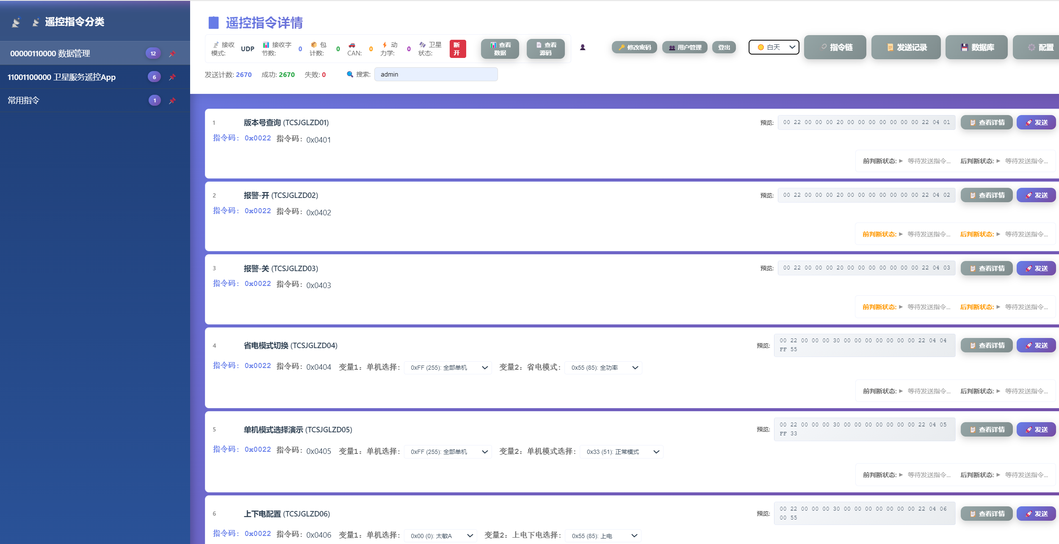
Task: Send the 版本号查询 command via 发送
Action: click(x=1036, y=122)
